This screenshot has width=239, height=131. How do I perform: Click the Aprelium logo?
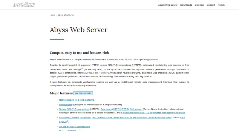24,5
